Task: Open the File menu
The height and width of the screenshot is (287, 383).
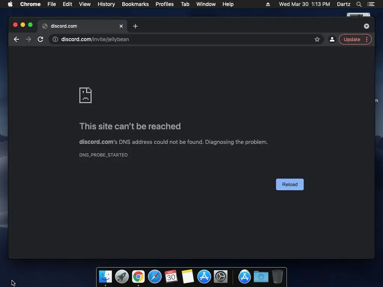Action: [x=52, y=4]
